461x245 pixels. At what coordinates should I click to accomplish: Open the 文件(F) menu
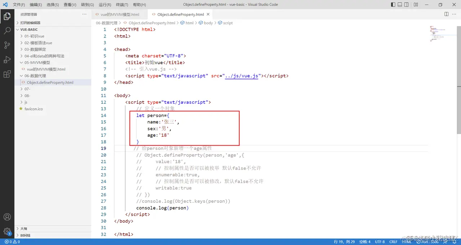19,5
